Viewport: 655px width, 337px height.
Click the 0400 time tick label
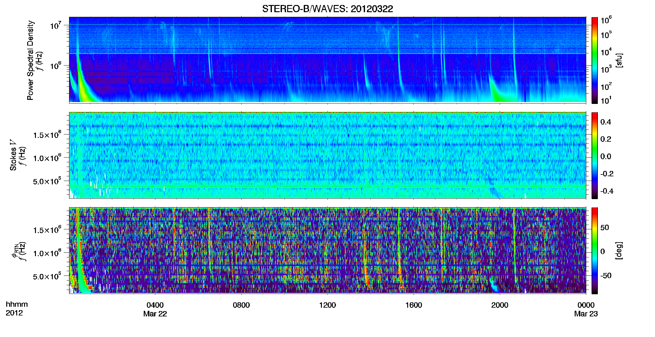point(155,305)
